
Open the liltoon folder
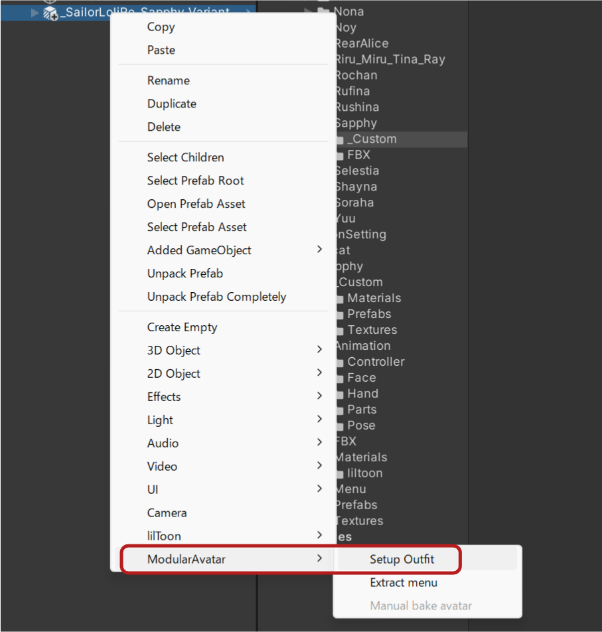point(364,473)
